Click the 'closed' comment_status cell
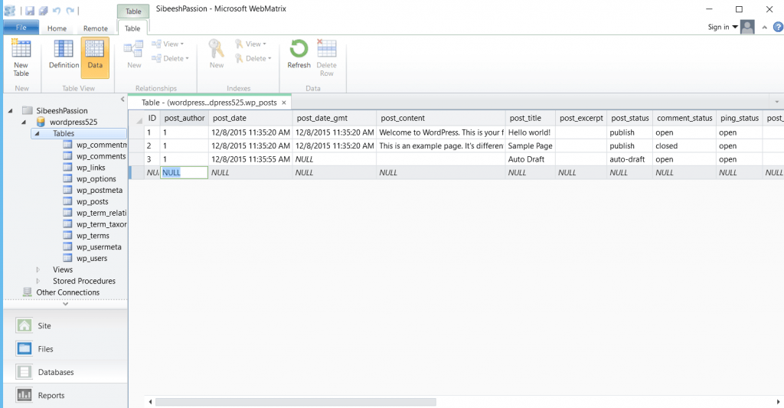The image size is (784, 408). pos(684,146)
